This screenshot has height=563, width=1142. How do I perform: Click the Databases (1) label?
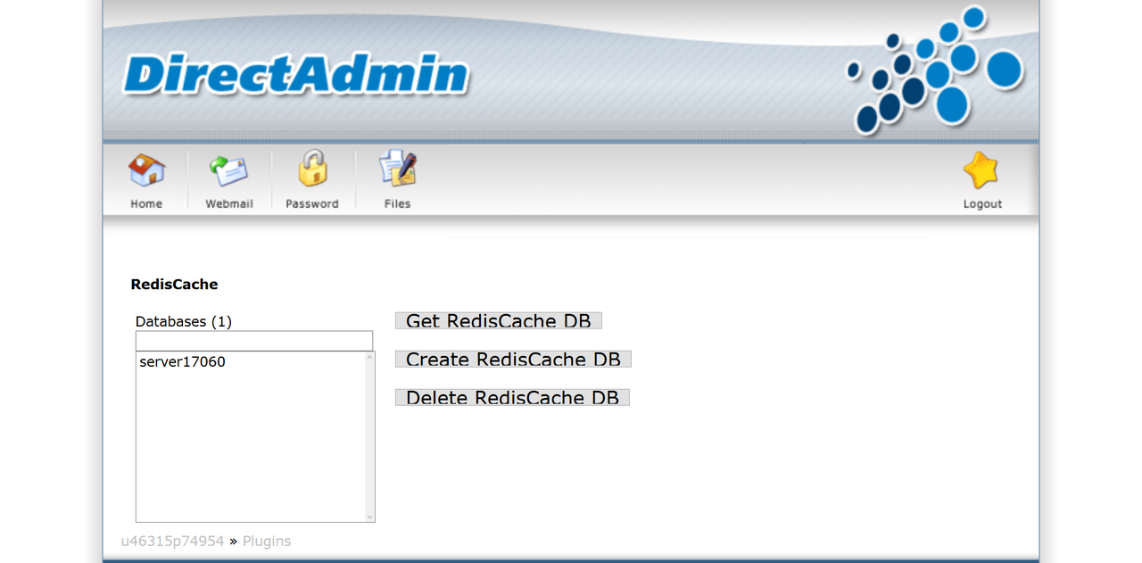[184, 321]
